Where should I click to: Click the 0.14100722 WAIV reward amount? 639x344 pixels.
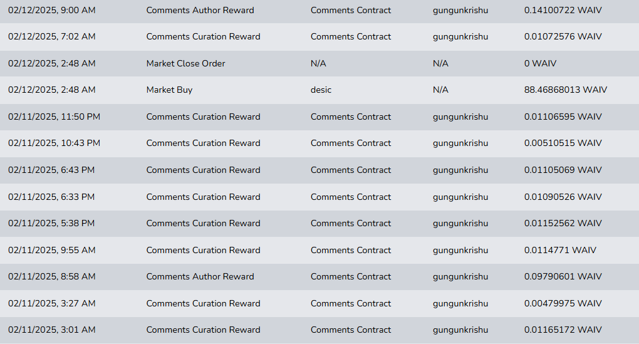563,10
